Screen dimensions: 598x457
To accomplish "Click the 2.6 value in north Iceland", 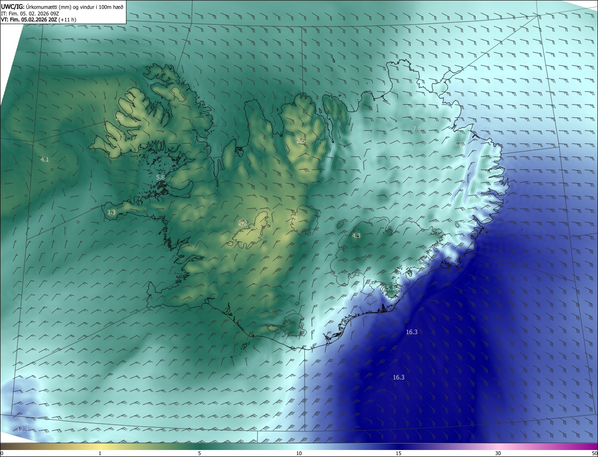I will click(301, 141).
